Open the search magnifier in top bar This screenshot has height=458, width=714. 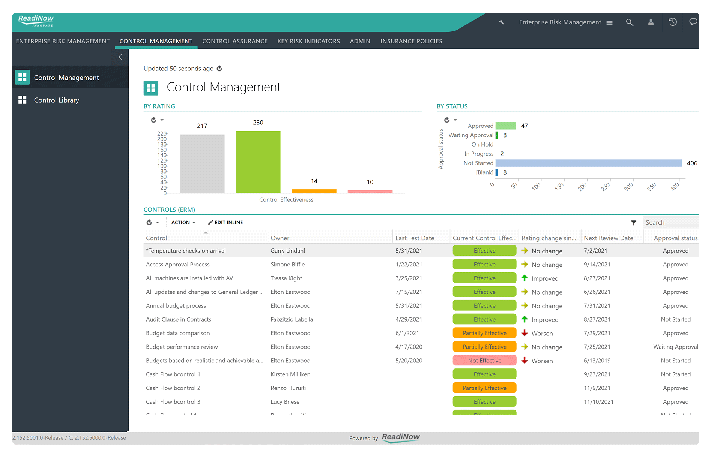(630, 22)
